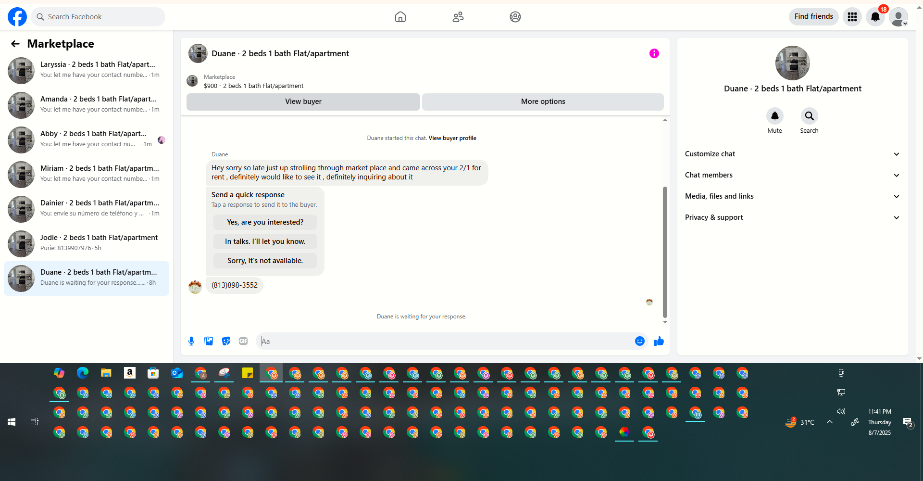The width and height of the screenshot is (923, 481).
Task: Record a voice clip microphone icon
Action: pyautogui.click(x=191, y=341)
